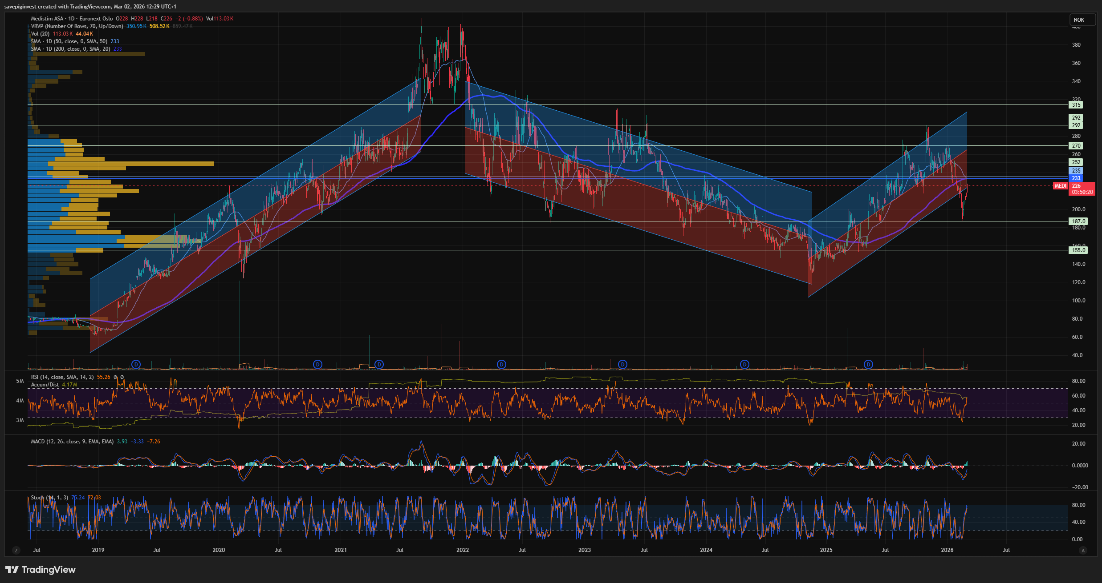The width and height of the screenshot is (1102, 583).
Task: Click the Z timezone icon bottom-left
Action: (16, 551)
